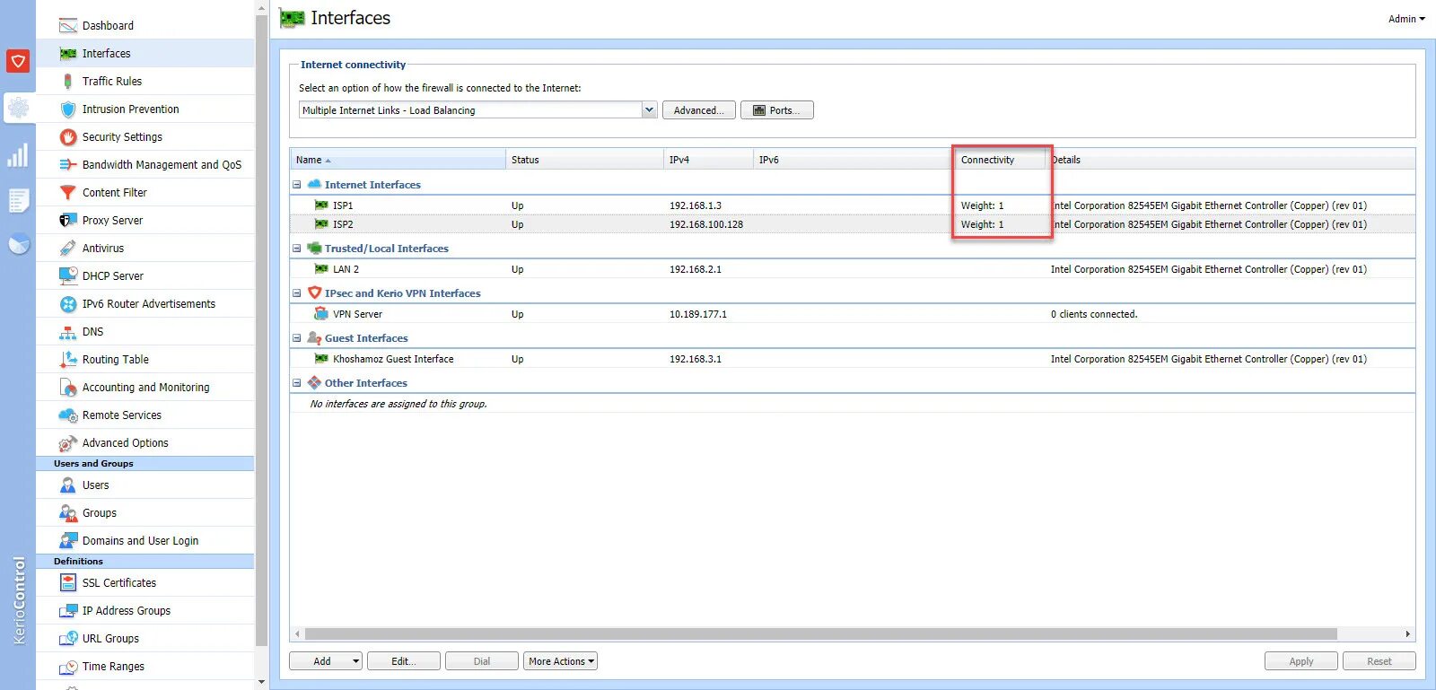
Task: Click the Ports... button
Action: click(x=776, y=110)
